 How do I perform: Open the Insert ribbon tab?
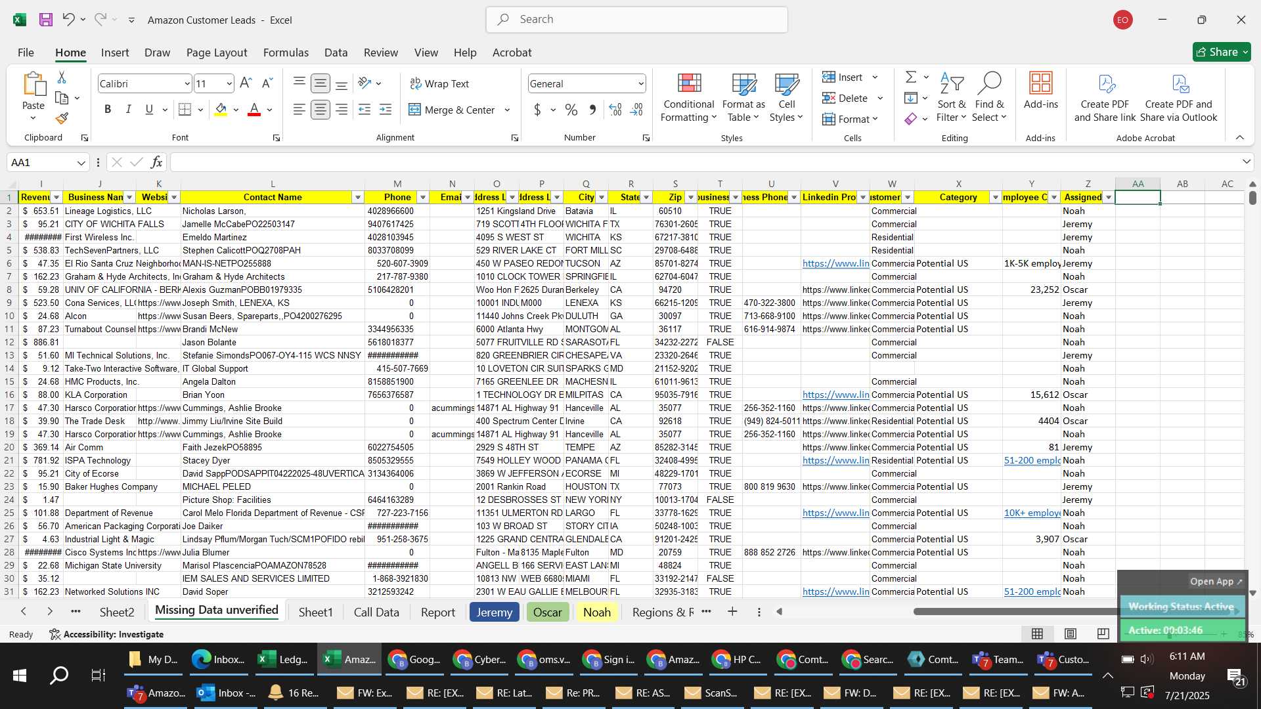coord(115,53)
